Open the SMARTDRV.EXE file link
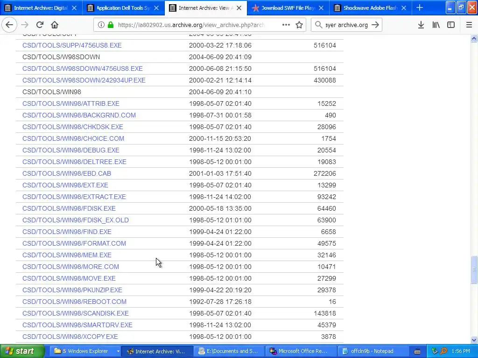 [x=77, y=325]
